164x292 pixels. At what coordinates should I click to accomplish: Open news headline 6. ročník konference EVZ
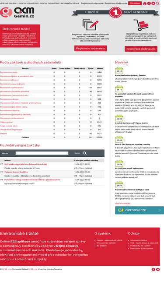point(131,123)
